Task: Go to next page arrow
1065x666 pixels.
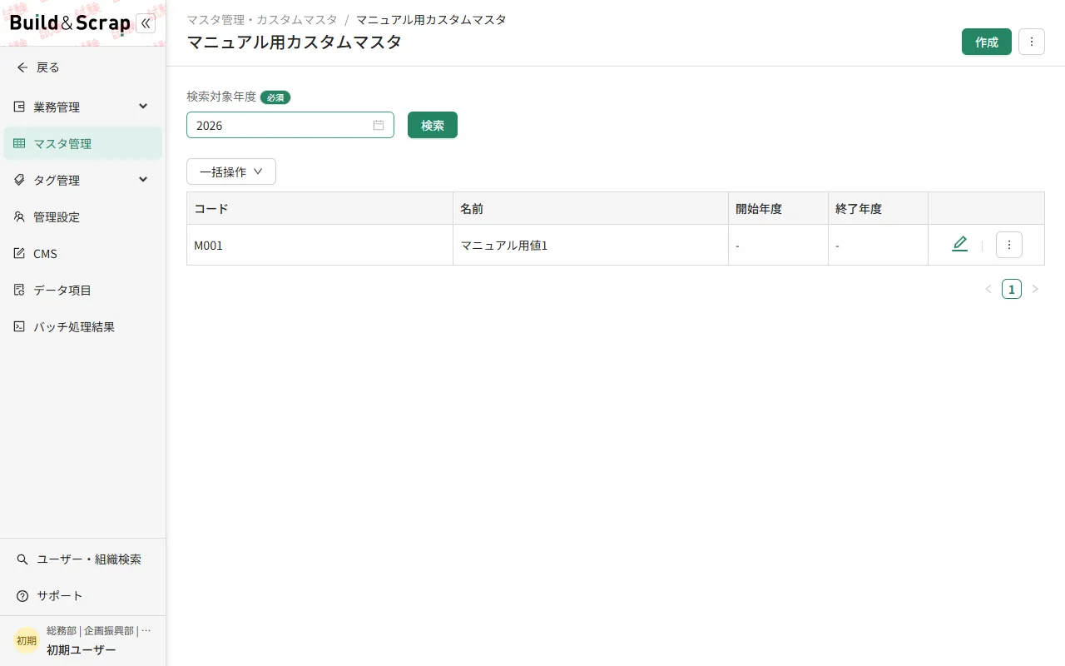Action: 1035,289
